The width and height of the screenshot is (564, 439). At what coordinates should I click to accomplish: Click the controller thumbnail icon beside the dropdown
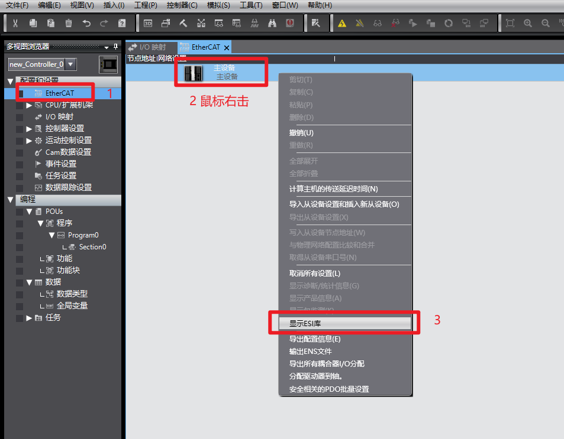tap(108, 64)
